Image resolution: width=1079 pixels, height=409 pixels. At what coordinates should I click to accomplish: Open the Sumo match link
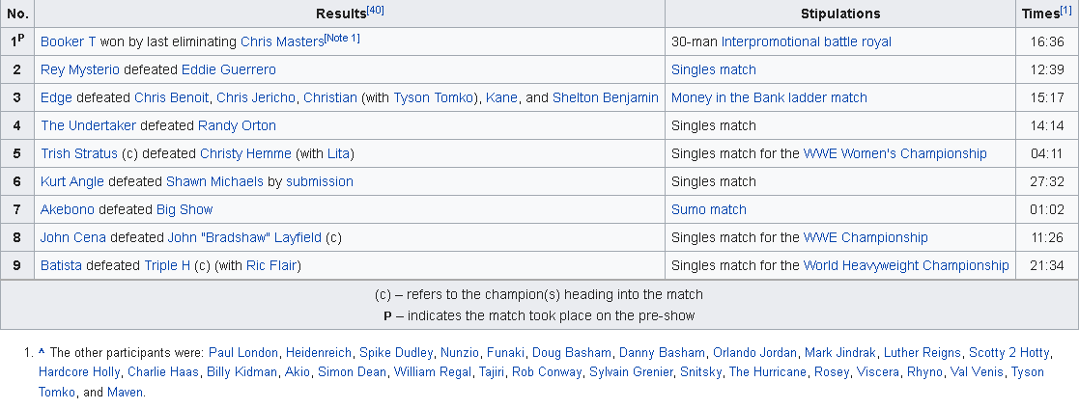tap(708, 209)
